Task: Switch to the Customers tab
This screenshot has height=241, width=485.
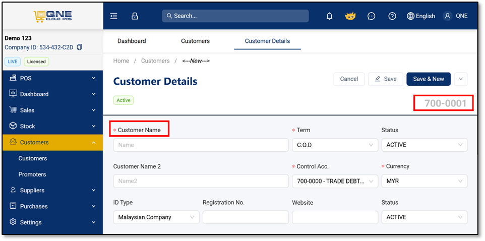Action: pyautogui.click(x=196, y=41)
